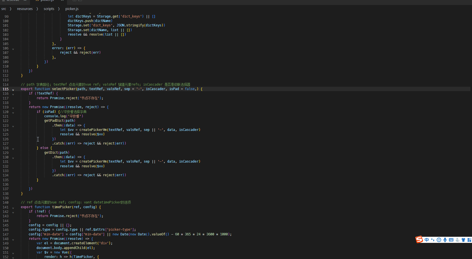
Task: Click getDict(path) call on line 129
Action: [x=57, y=153]
